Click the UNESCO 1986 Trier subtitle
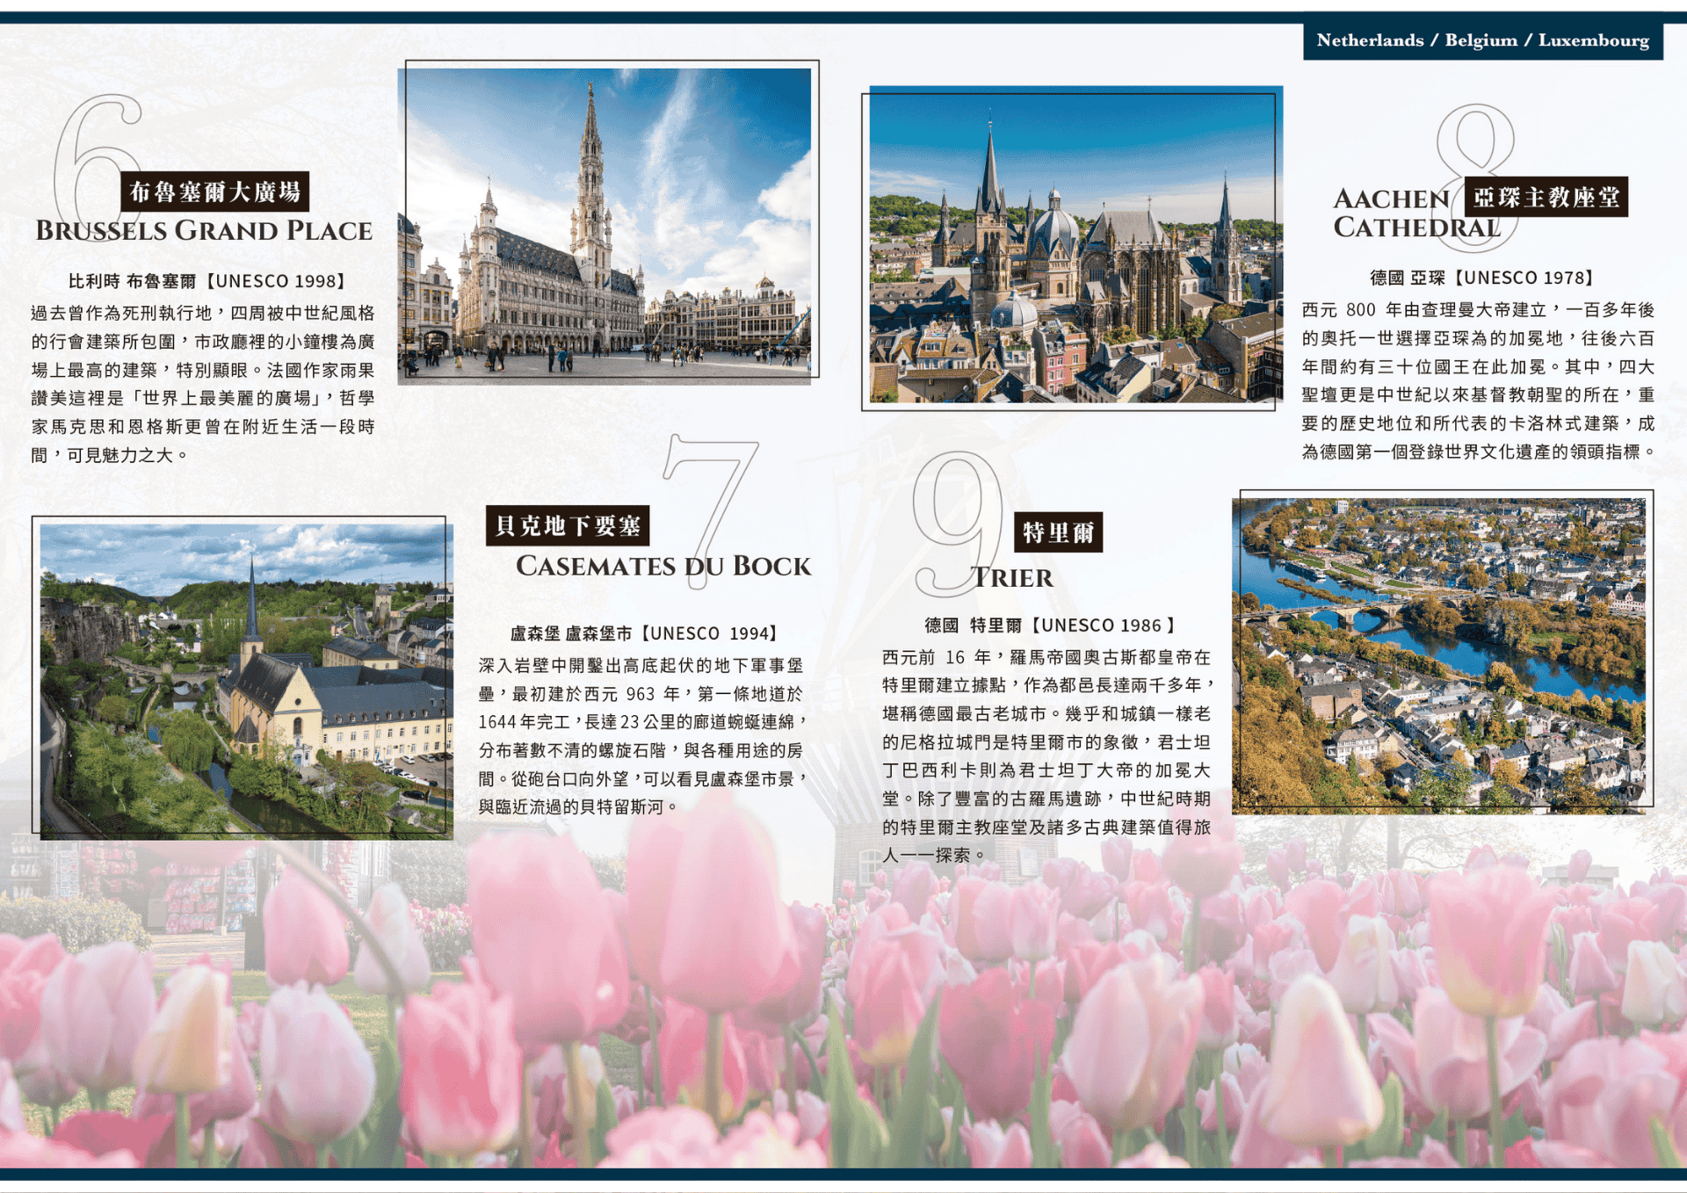1687x1193 pixels. [1050, 625]
